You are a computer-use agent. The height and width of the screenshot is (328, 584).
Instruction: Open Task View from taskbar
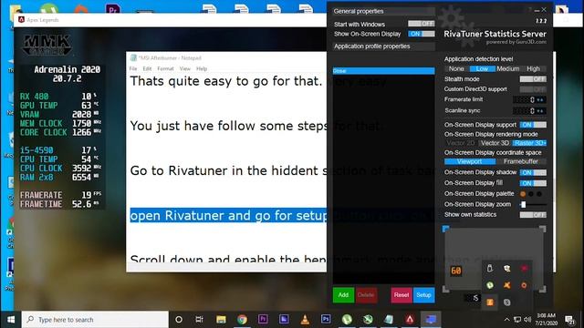199,320
